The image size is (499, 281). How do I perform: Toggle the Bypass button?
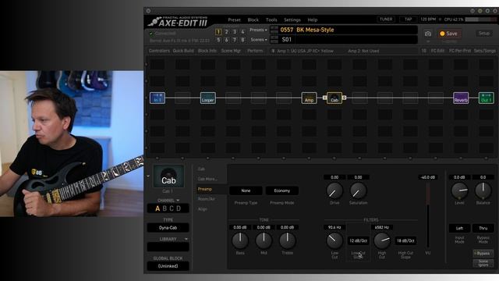(x=483, y=254)
